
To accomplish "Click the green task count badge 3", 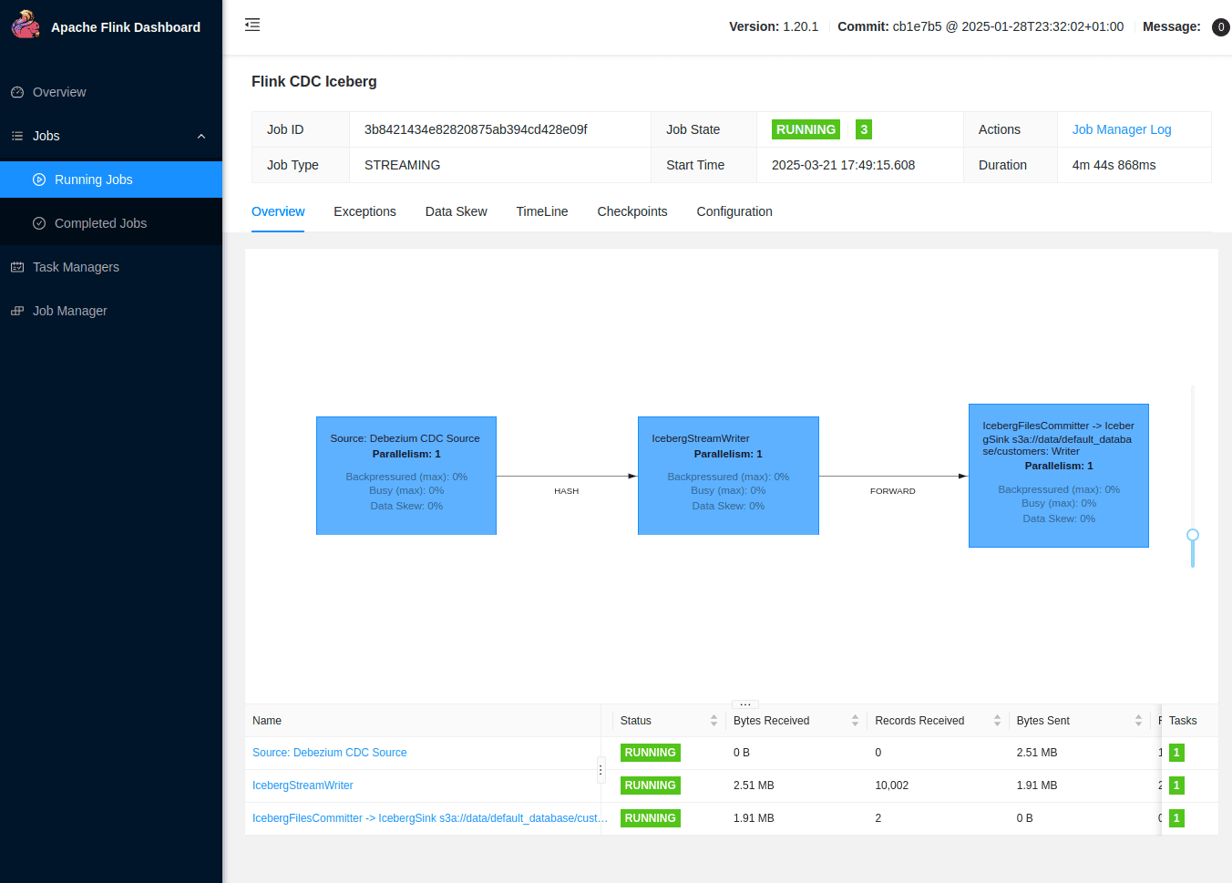I will pyautogui.click(x=864, y=129).
